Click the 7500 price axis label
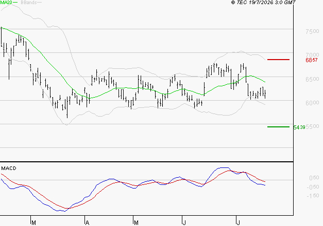The width and height of the screenshot is (323, 226). coord(312,31)
